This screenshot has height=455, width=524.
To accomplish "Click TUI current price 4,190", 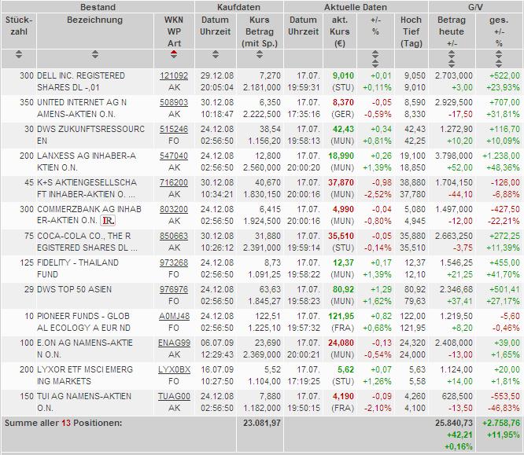I will click(343, 396).
